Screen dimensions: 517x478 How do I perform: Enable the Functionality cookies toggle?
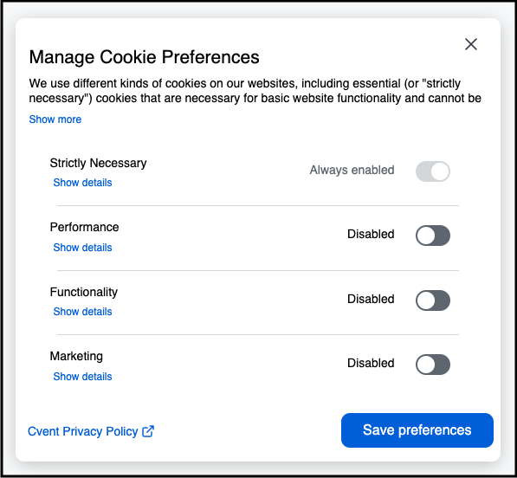[x=433, y=300]
